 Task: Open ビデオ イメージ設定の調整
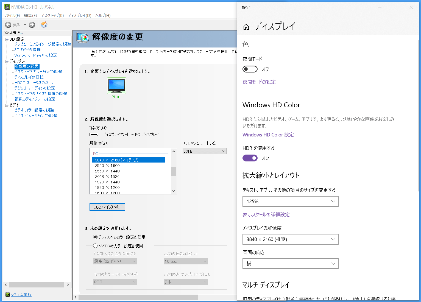(36, 116)
